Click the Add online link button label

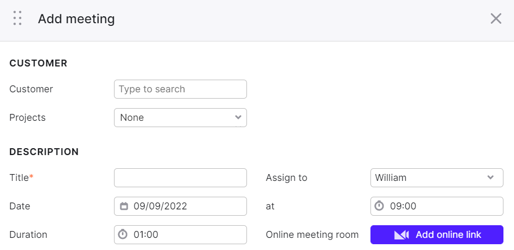[x=449, y=235]
